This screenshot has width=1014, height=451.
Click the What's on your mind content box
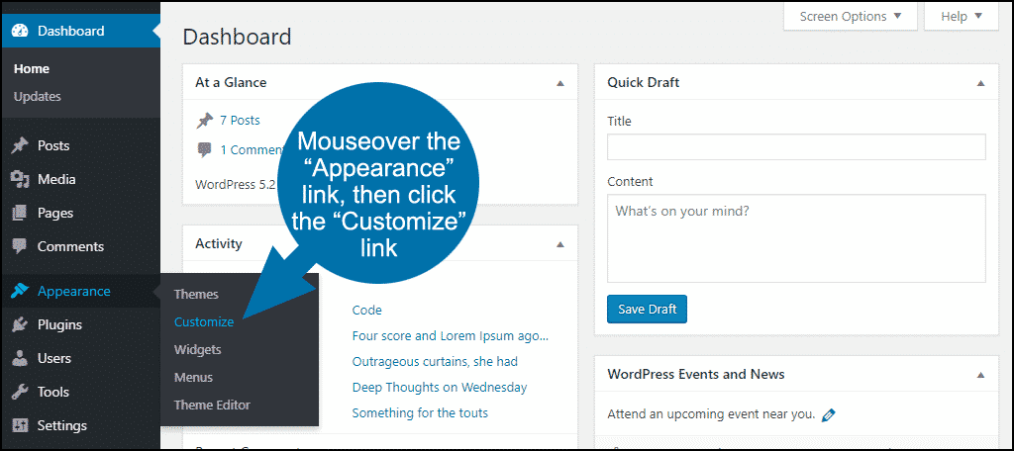coord(796,237)
